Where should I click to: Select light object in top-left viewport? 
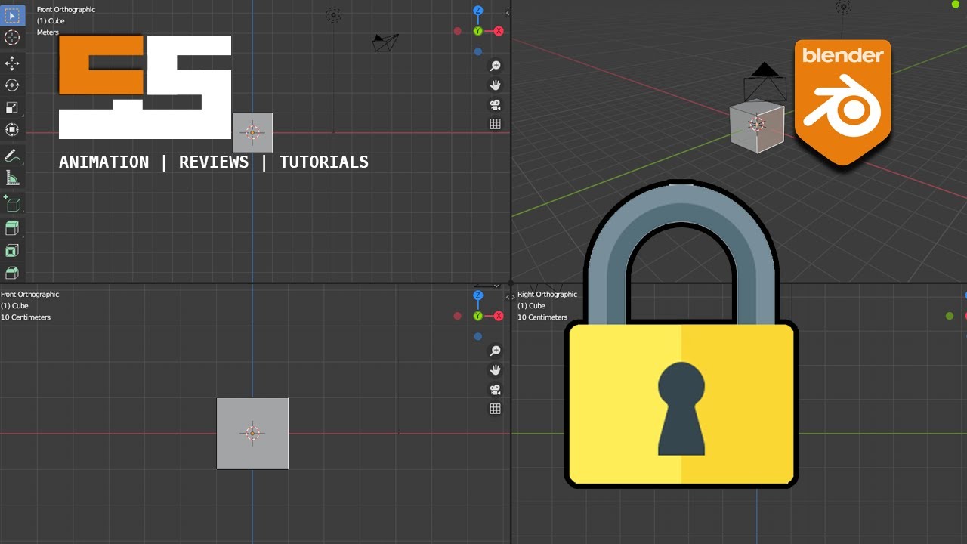coord(333,14)
